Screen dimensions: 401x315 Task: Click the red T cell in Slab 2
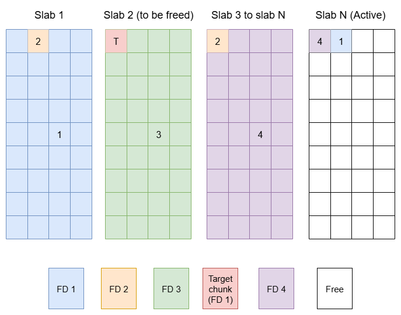coord(116,41)
